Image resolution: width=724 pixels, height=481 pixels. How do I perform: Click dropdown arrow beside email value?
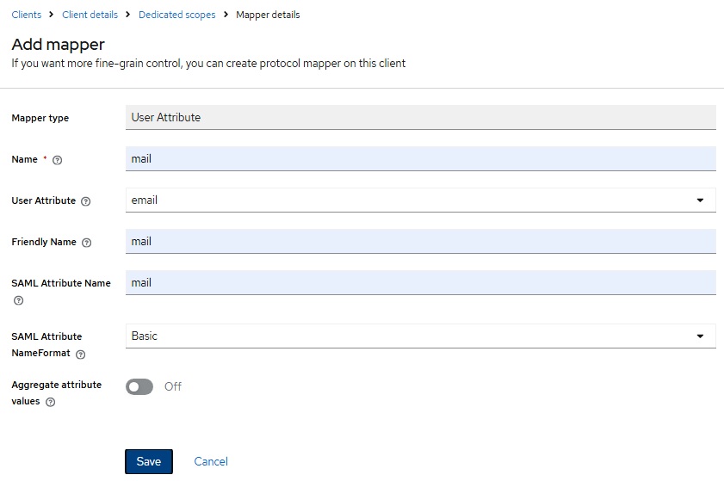[700, 200]
